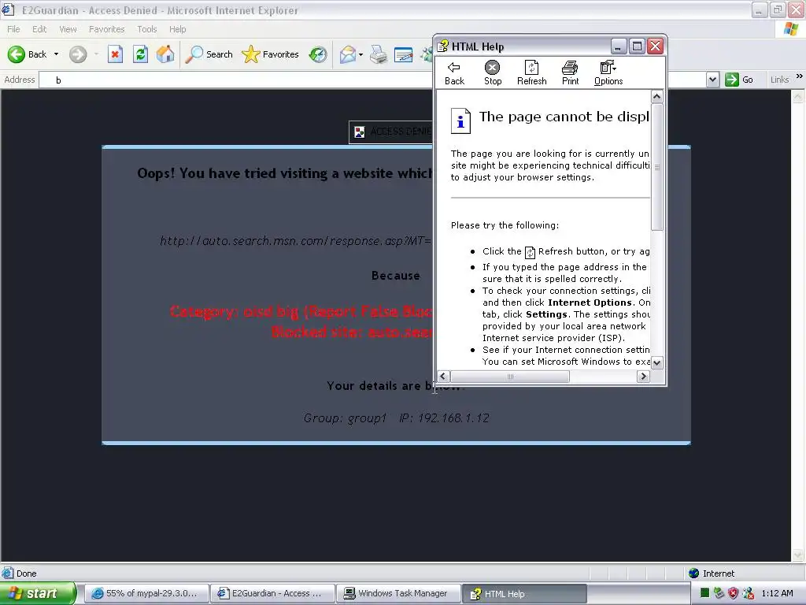
Task: Go to the Home page icon
Action: [165, 54]
